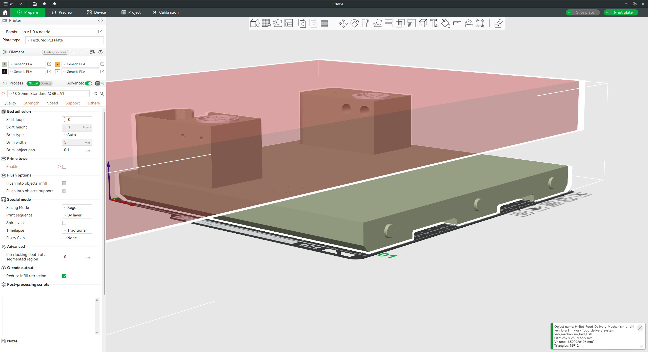The width and height of the screenshot is (648, 352).
Task: Open the Support settings tab
Action: point(72,103)
